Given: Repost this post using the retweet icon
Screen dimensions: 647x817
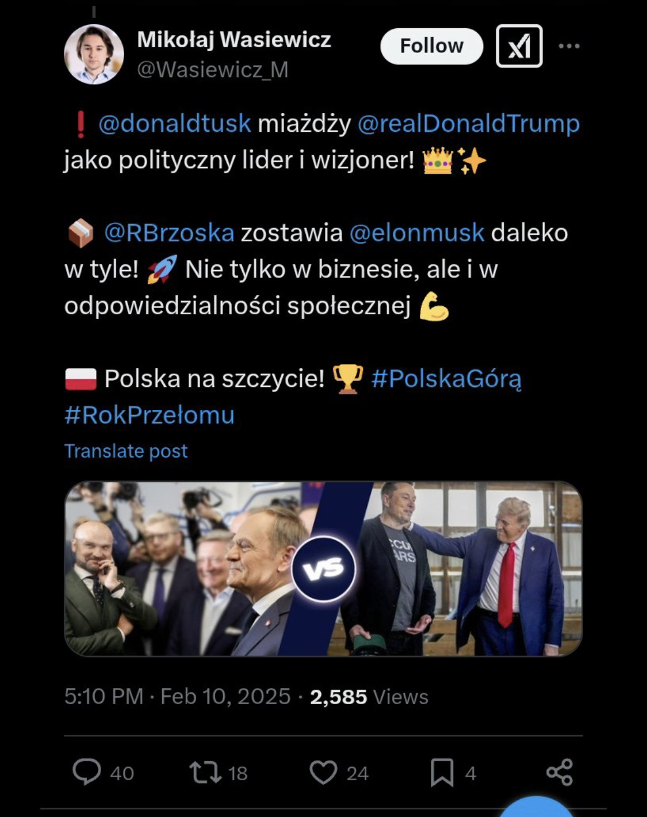Looking at the screenshot, I should coord(205,772).
